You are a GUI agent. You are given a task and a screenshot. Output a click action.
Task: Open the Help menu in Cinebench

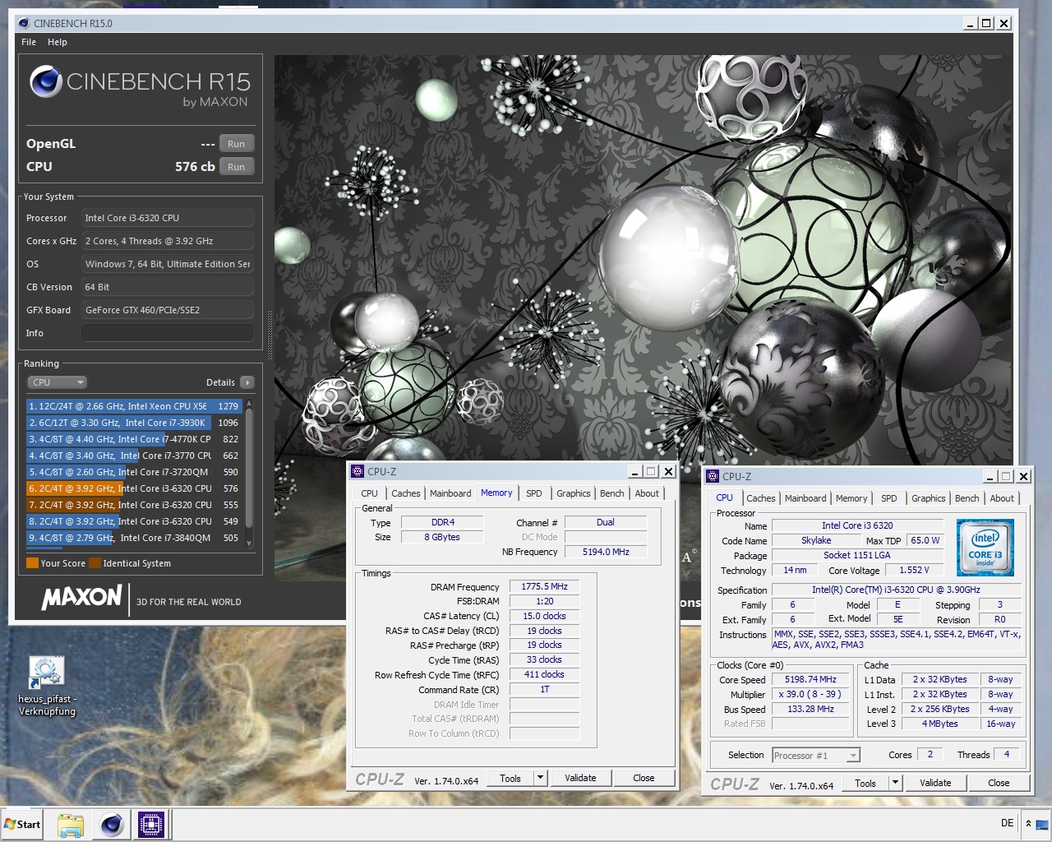pos(58,42)
